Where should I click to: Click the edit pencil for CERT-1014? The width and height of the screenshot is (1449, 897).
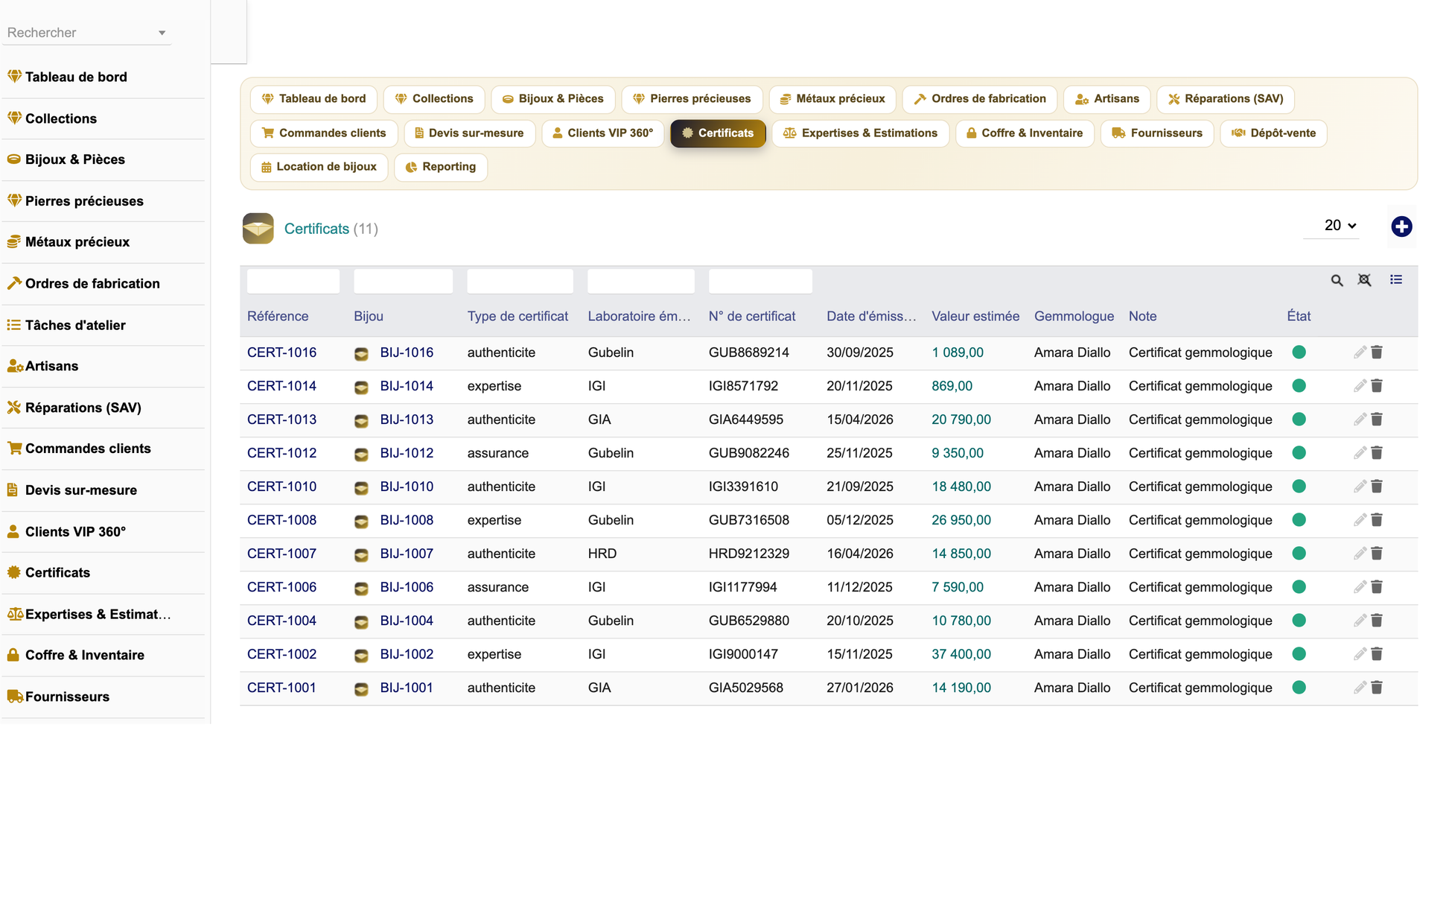pos(1360,386)
